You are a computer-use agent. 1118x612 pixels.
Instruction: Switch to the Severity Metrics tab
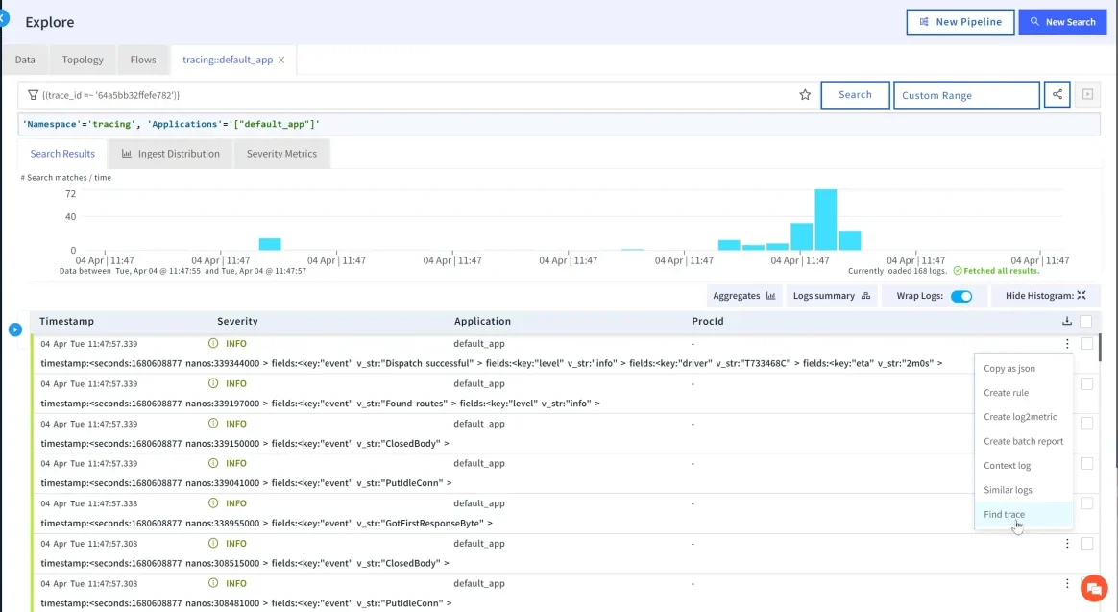click(281, 154)
